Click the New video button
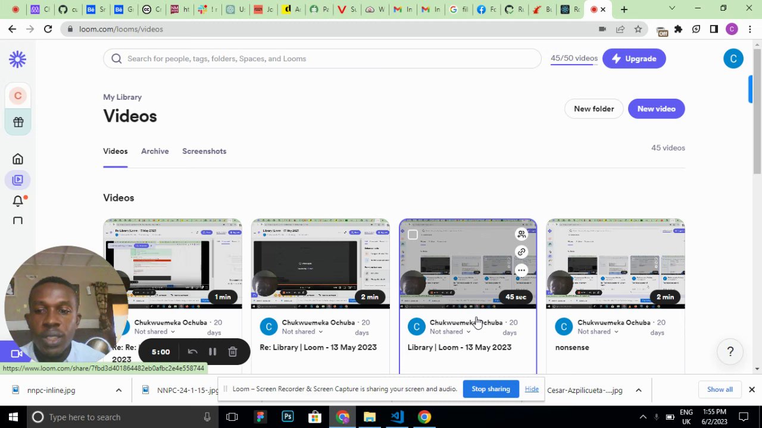 tap(657, 109)
